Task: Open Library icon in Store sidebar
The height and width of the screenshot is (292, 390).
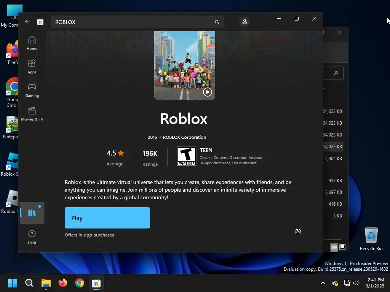Action: (32, 213)
